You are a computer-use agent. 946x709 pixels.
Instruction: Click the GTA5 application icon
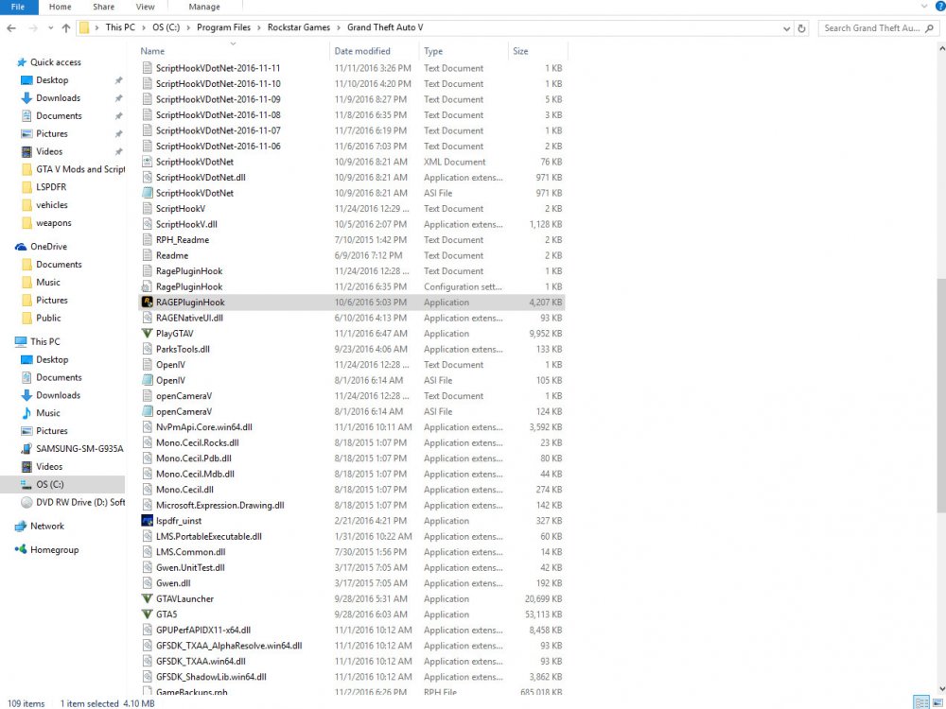point(147,614)
